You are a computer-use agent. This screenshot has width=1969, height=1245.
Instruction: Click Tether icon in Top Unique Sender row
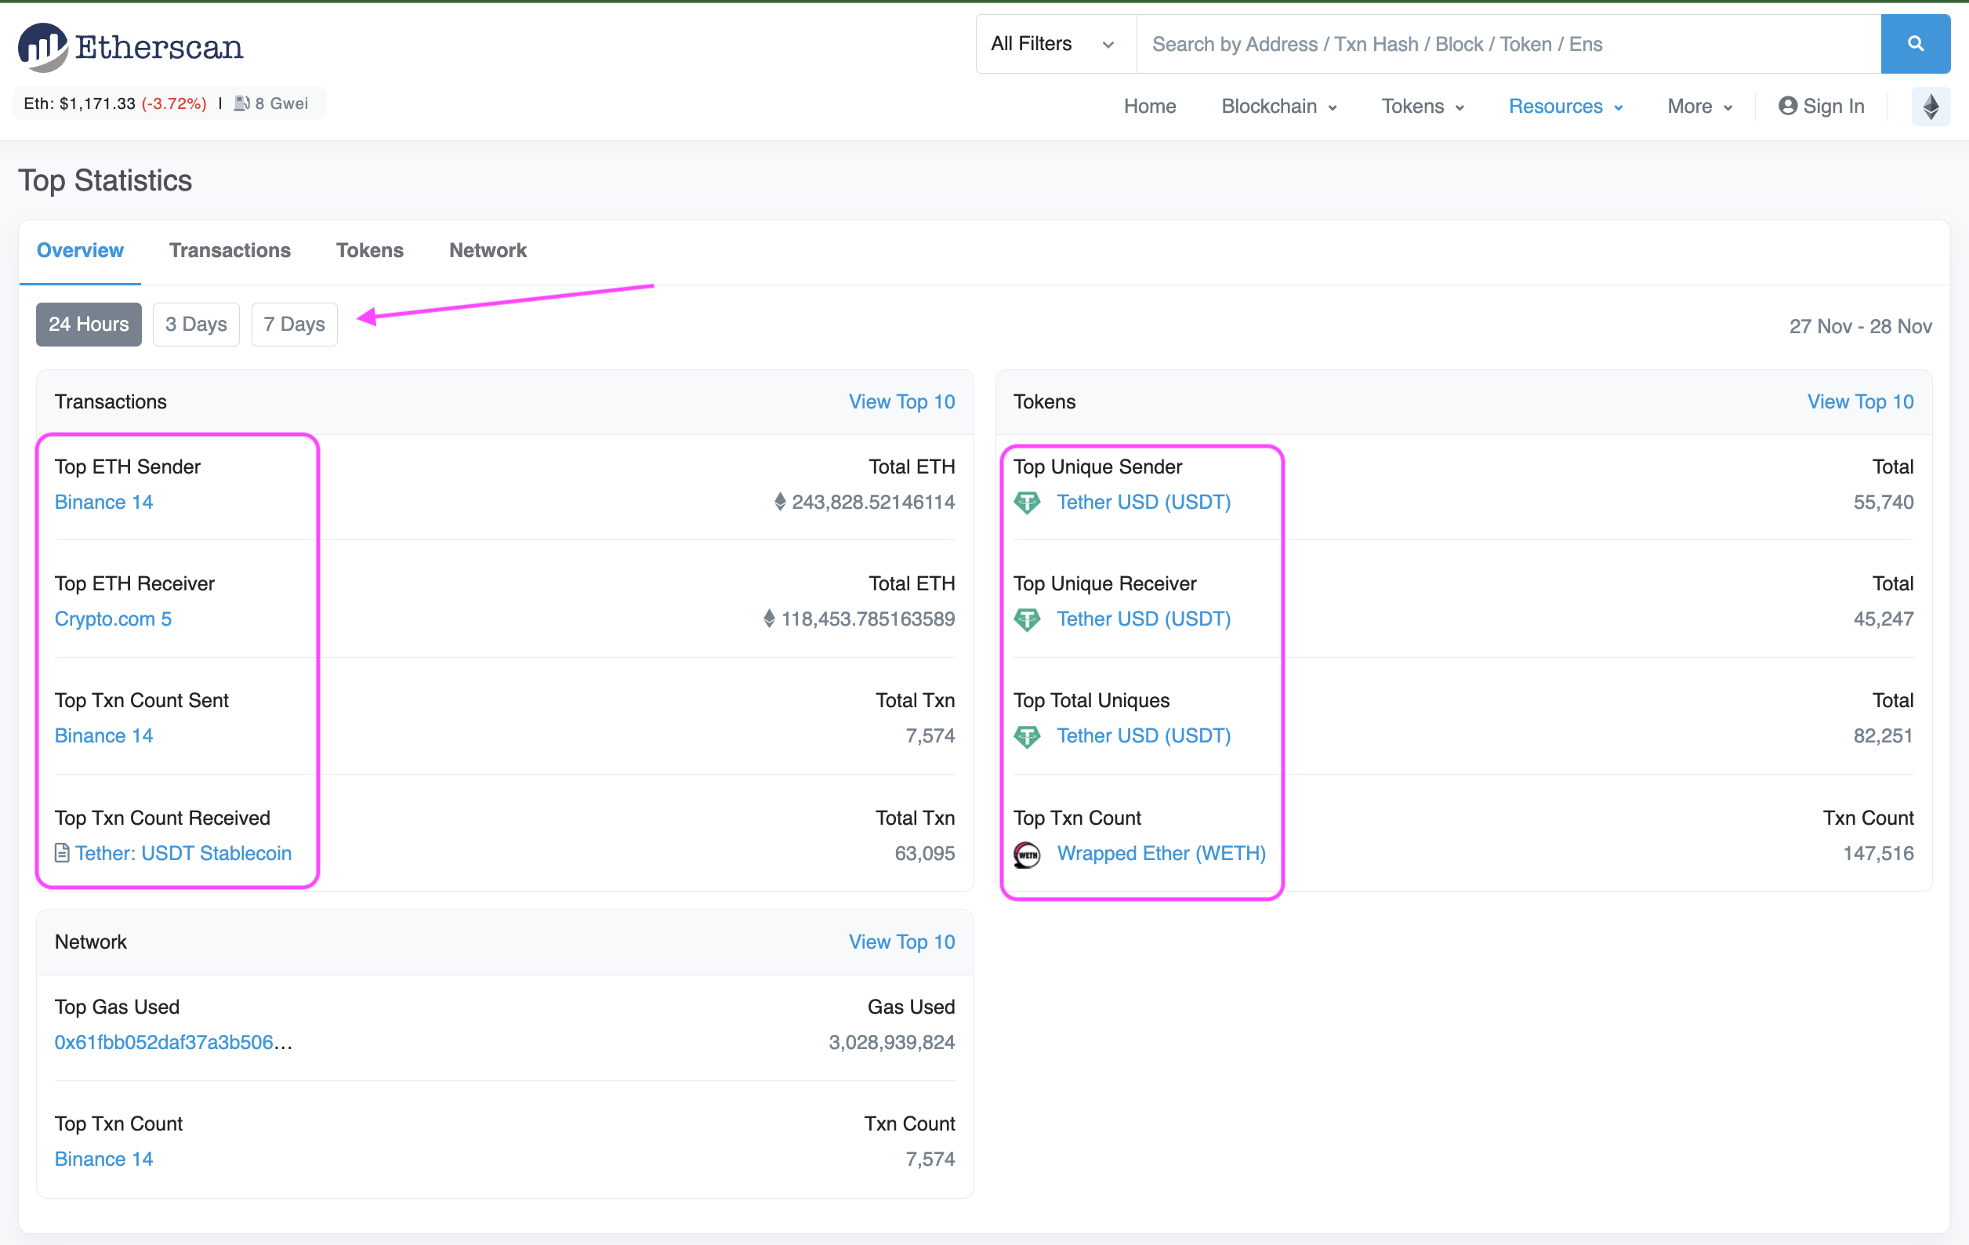(x=1027, y=503)
